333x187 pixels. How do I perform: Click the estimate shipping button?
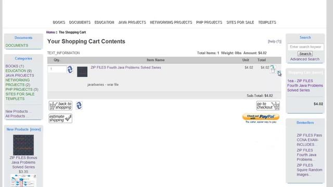(x=60, y=118)
